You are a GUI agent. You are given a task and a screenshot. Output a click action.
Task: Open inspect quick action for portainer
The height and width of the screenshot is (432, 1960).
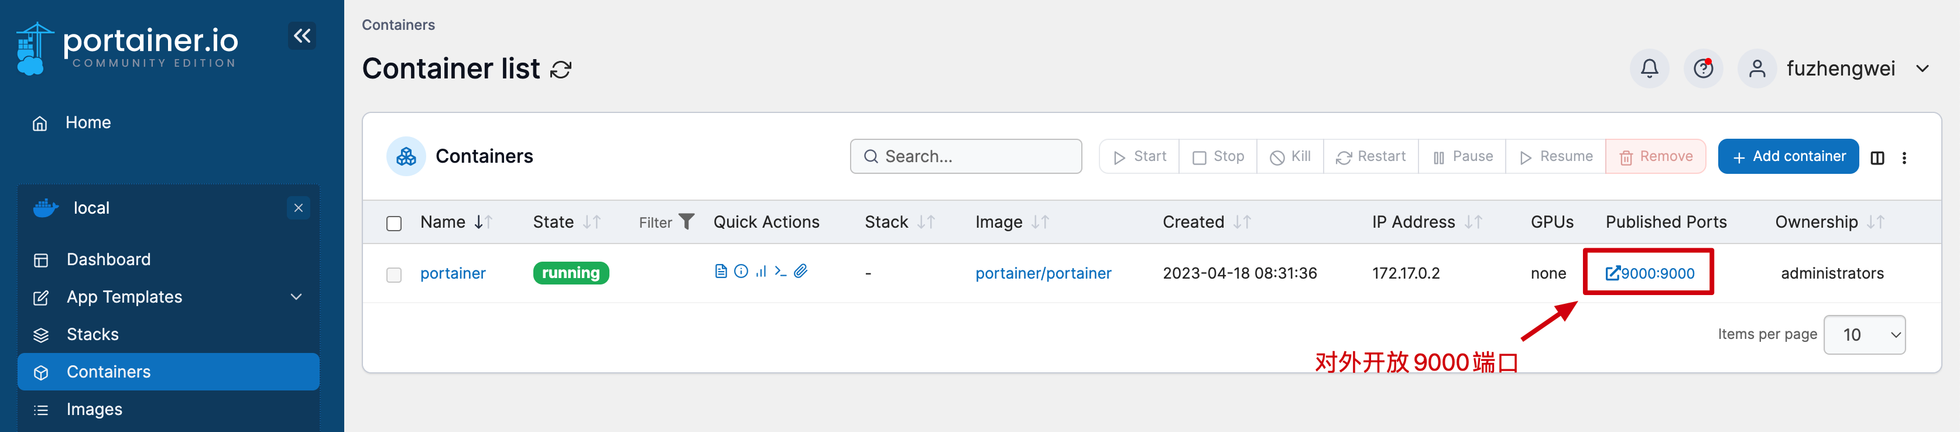tap(741, 272)
